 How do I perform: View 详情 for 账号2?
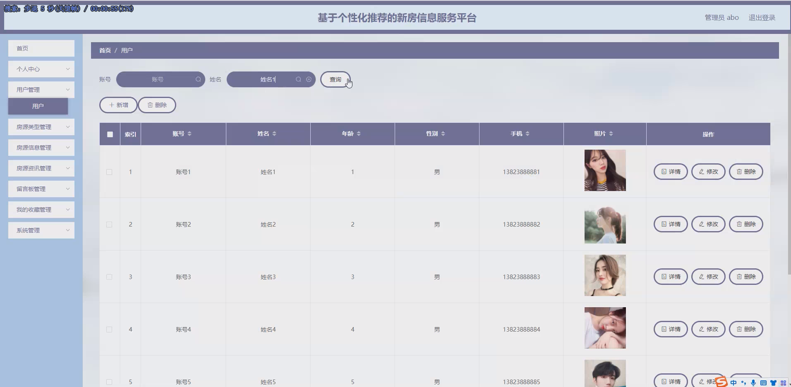[x=671, y=224]
